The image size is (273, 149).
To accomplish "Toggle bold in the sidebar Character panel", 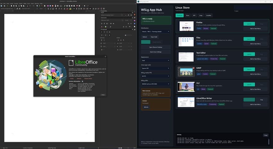I will (x=102, y=24).
